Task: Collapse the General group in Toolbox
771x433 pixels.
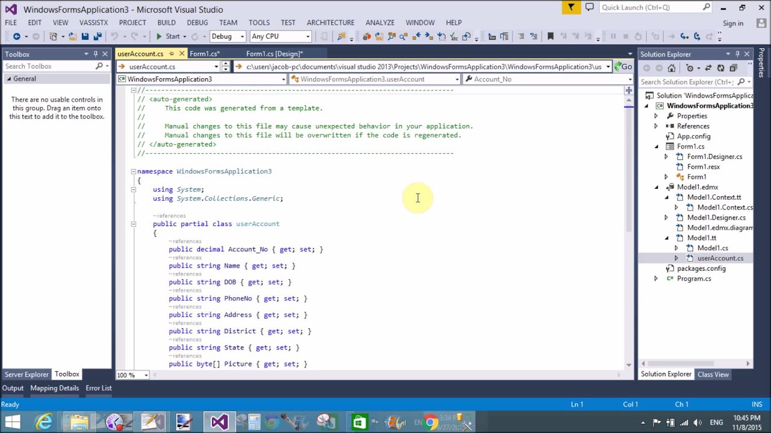Action: tap(9, 79)
